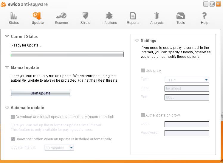Open the Scanner magnifier icon

click(61, 15)
